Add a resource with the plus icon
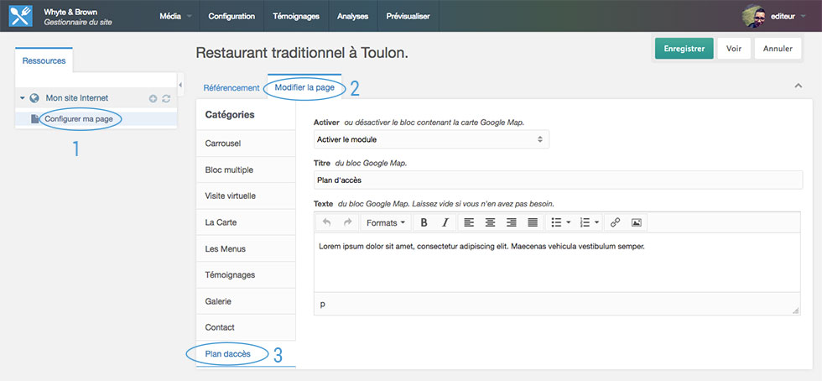822x381 pixels. (x=153, y=98)
